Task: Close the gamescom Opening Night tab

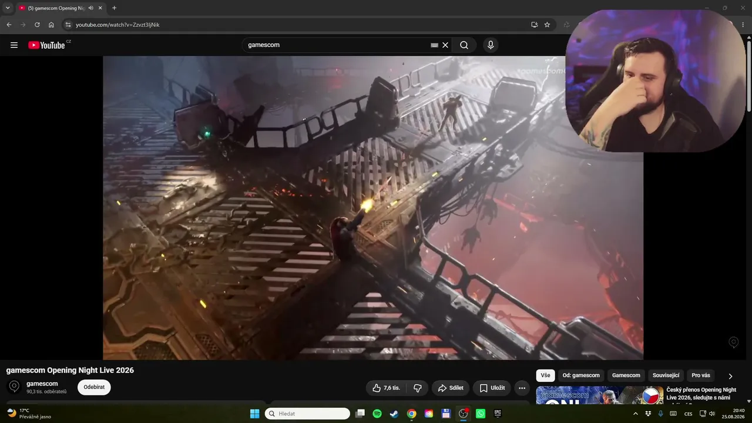Action: point(100,8)
